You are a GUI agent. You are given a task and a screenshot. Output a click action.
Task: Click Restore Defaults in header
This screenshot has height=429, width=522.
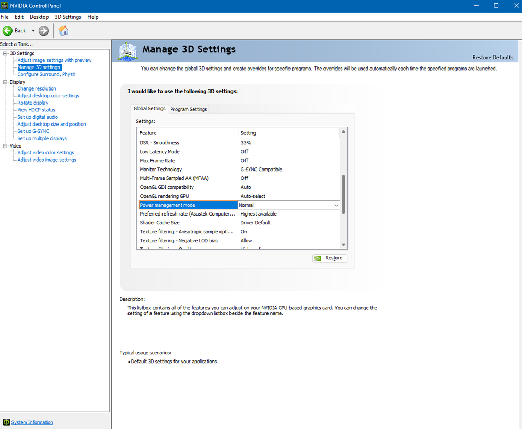[x=493, y=58]
